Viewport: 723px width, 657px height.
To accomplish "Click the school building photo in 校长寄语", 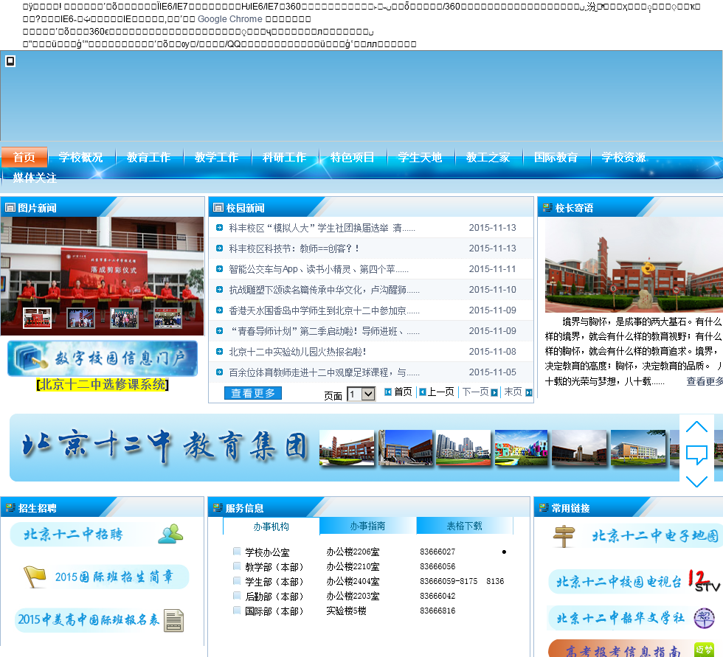I will click(x=634, y=265).
